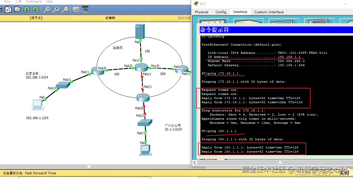Select the Beijing headquarters switch
Viewport: 353px width, 179px height.
click(x=63, y=85)
